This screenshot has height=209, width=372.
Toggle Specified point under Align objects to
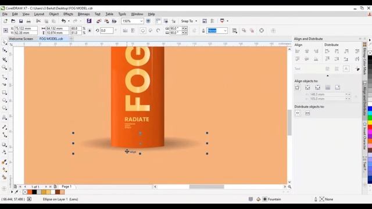coord(338,88)
